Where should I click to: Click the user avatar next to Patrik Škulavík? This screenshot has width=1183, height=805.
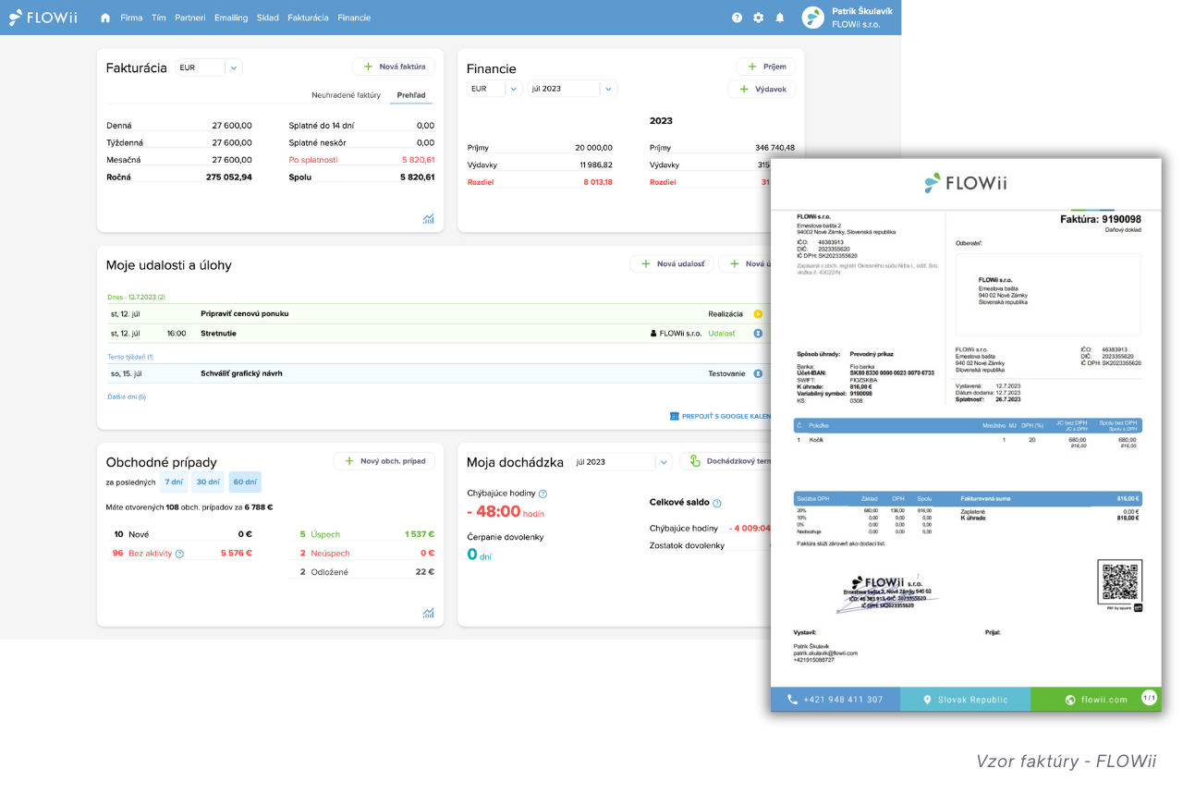pyautogui.click(x=812, y=18)
